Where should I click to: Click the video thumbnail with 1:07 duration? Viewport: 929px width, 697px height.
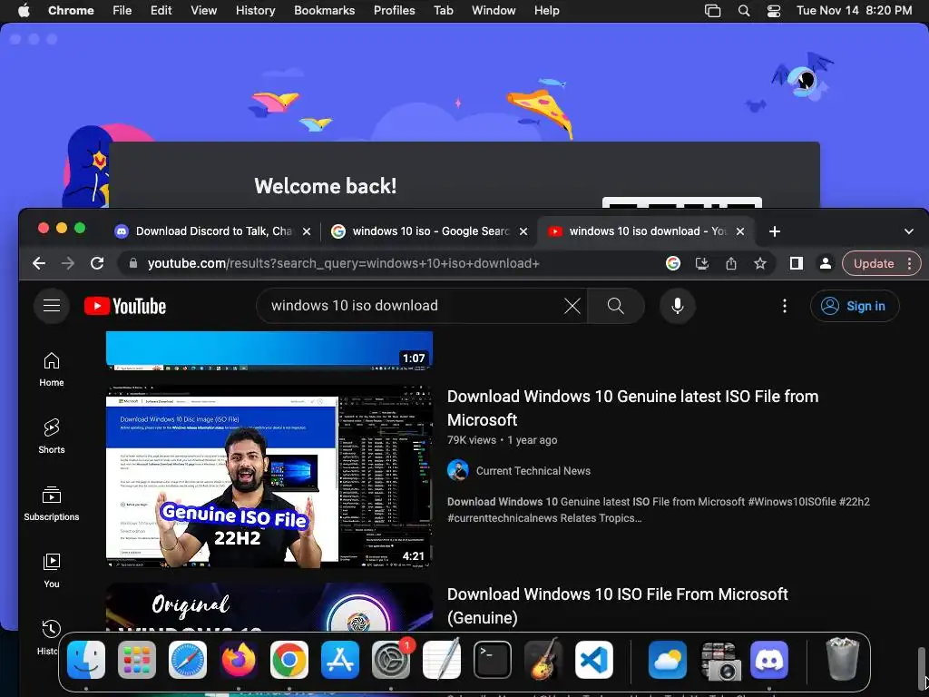269,350
